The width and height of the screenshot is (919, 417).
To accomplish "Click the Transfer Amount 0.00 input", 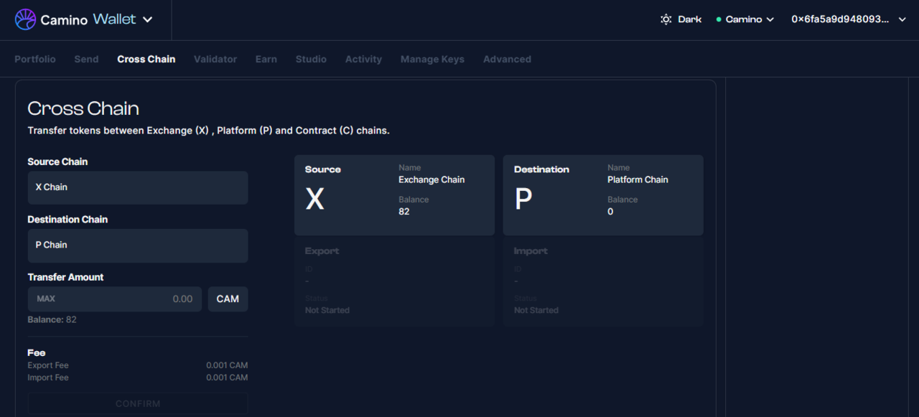I will 115,299.
